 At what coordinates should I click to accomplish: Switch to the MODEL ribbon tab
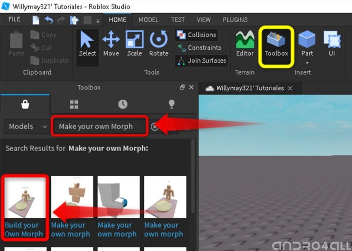[x=148, y=20]
